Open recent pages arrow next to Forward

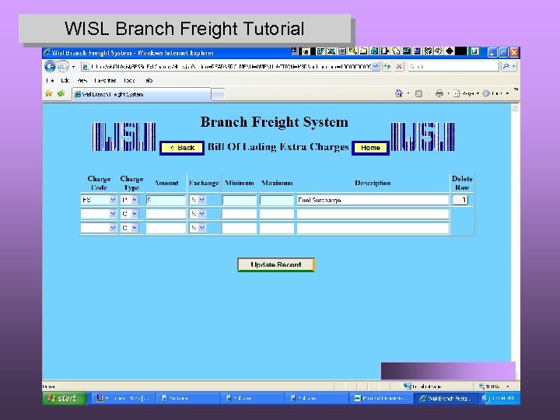coord(74,67)
